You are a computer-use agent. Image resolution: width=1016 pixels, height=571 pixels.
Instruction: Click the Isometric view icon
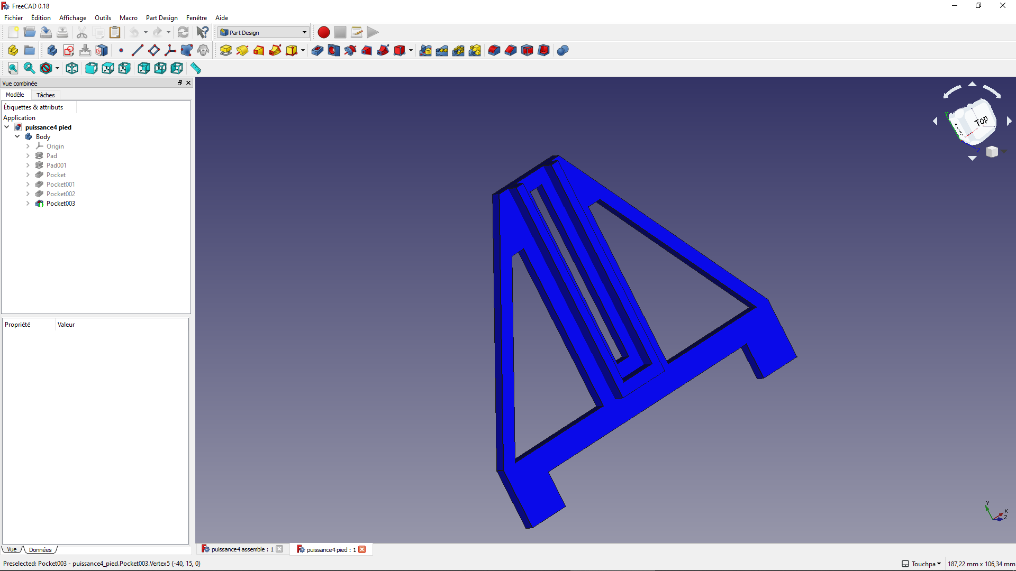72,68
